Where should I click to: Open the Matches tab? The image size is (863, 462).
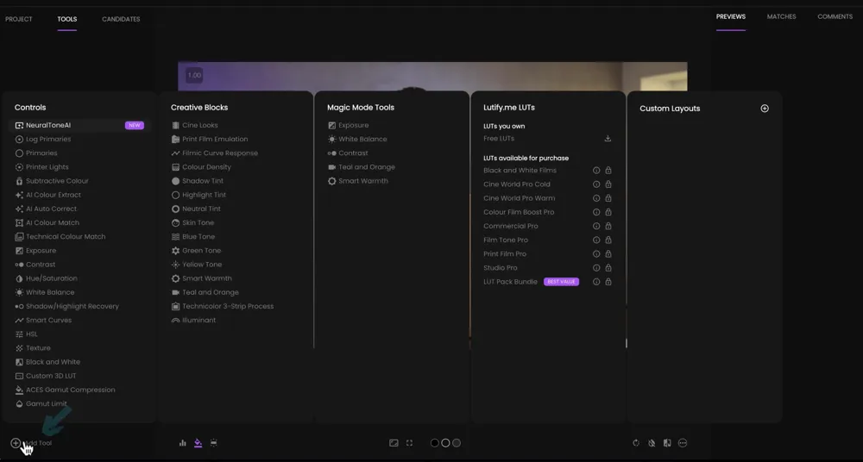click(x=781, y=16)
